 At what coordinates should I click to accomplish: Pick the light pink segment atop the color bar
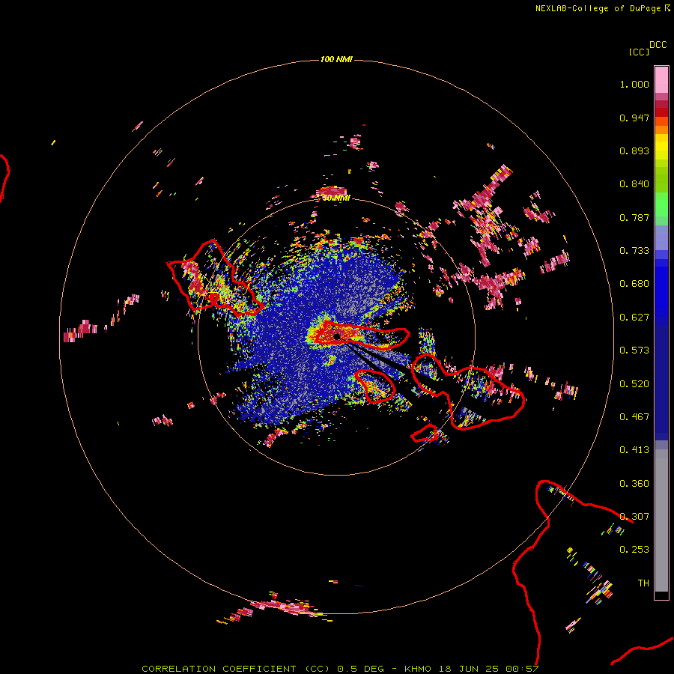coord(661,80)
